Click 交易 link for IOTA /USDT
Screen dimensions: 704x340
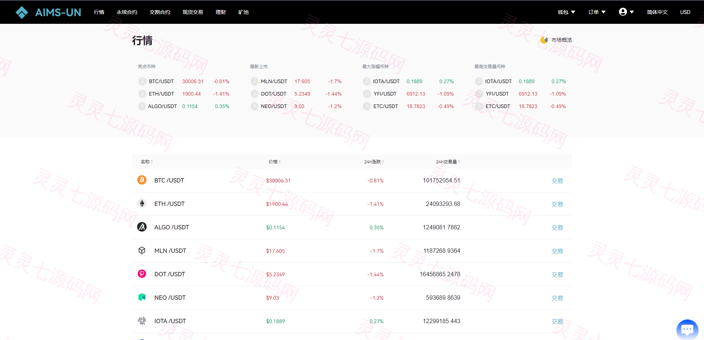click(x=557, y=321)
